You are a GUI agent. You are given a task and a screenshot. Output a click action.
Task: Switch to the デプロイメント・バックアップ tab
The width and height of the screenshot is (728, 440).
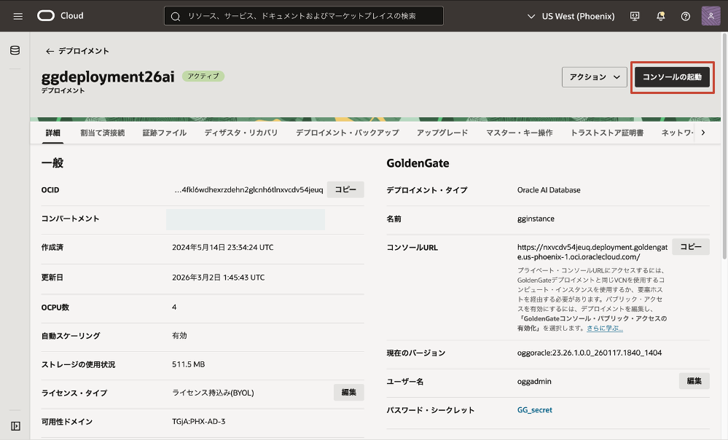pyautogui.click(x=347, y=133)
